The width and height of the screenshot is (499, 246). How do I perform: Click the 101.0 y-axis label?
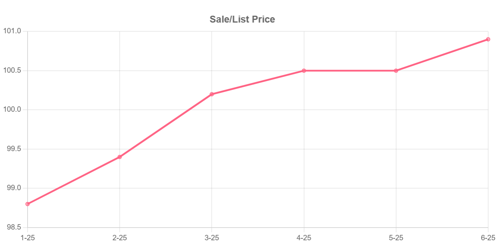tap(12, 31)
